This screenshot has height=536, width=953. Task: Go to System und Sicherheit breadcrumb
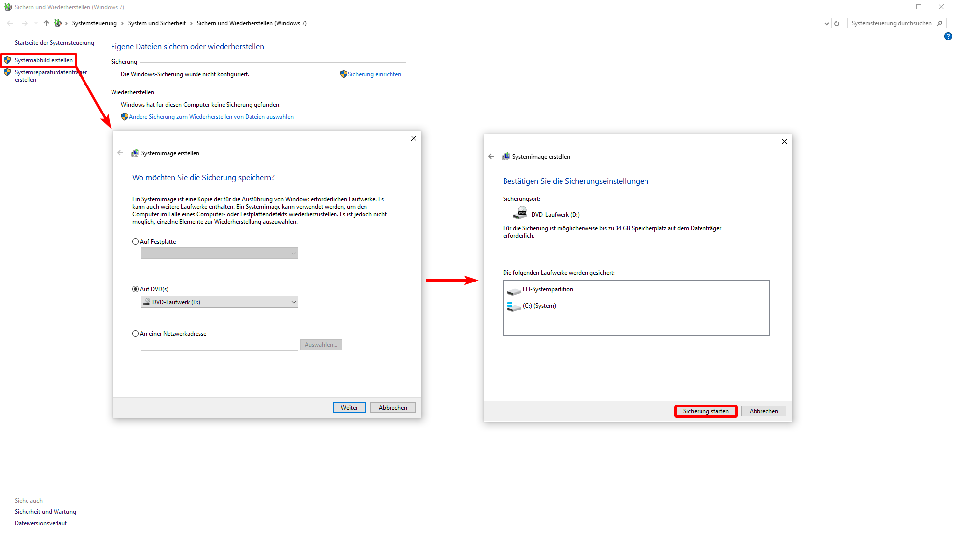pyautogui.click(x=157, y=23)
